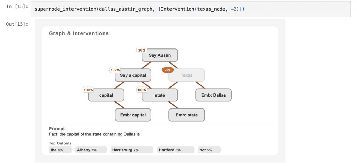
Task: Select the 'the 8%' output chip
Action: 60,150
